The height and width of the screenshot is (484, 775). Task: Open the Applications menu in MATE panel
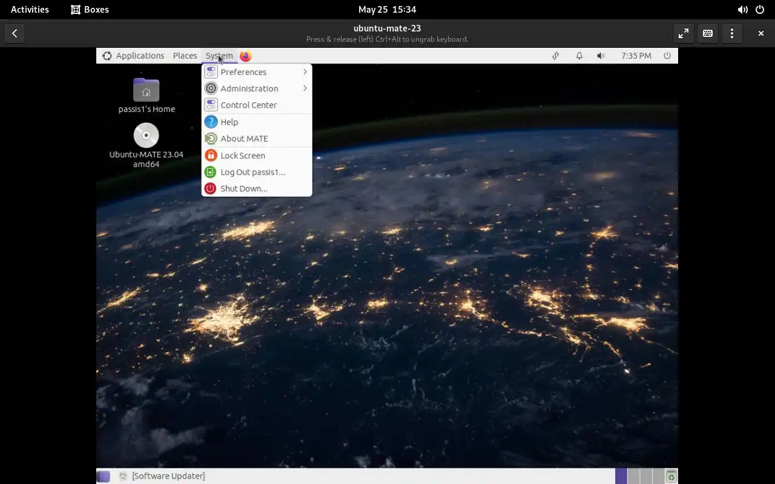point(140,56)
